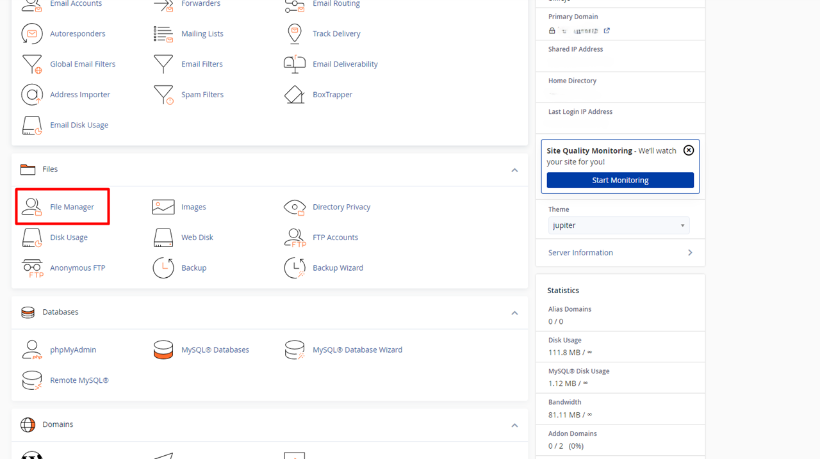820x459 pixels.
Task: Click the Domains section globe icon
Action: [28, 424]
